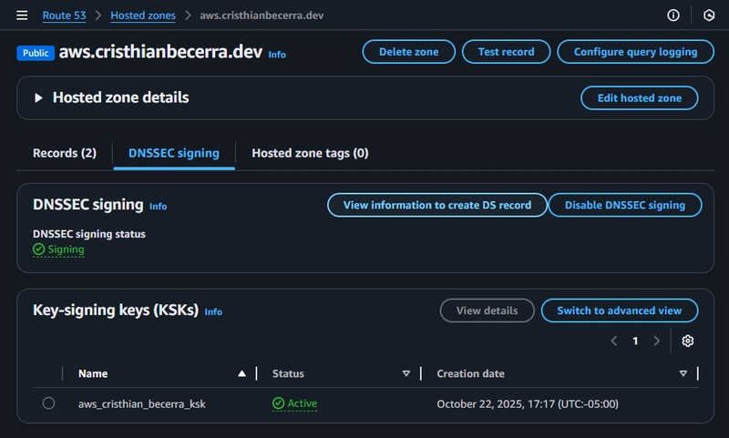The image size is (729, 438).
Task: Select the aws_cristhian_becerra_ksk radio button
Action: [48, 403]
